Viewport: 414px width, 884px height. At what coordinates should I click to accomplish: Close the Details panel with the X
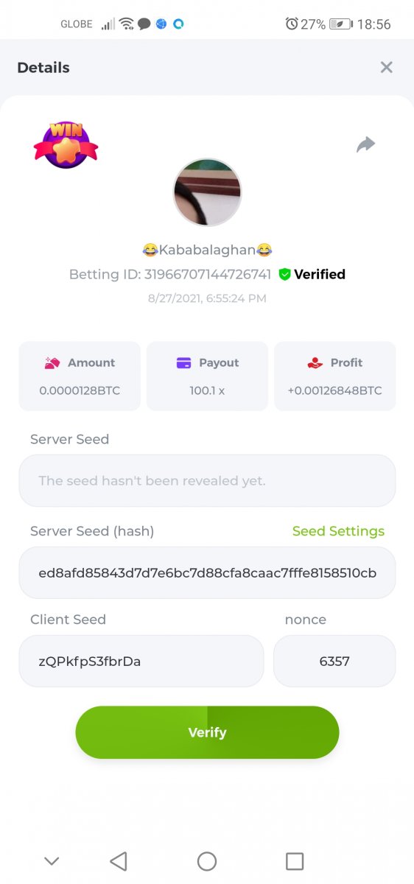click(x=386, y=67)
